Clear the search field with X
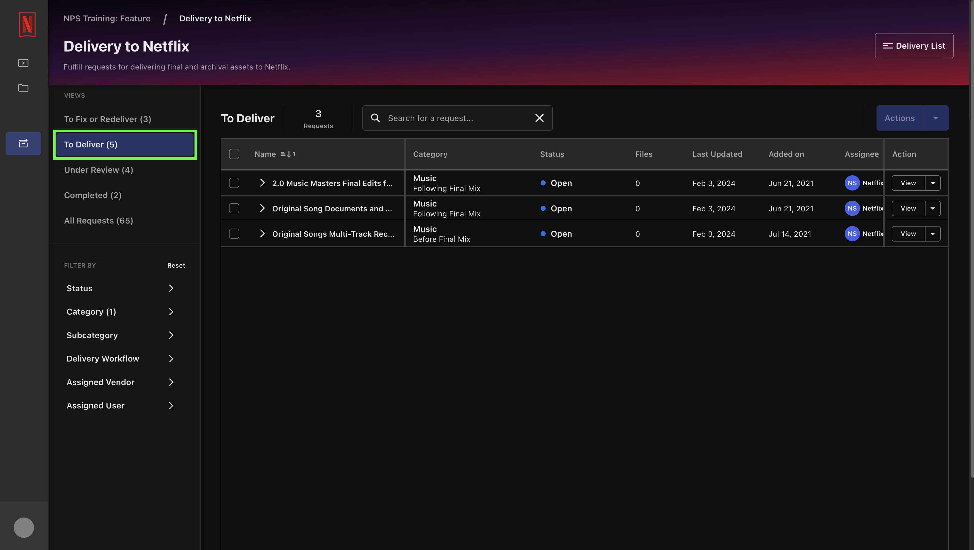 coord(540,118)
